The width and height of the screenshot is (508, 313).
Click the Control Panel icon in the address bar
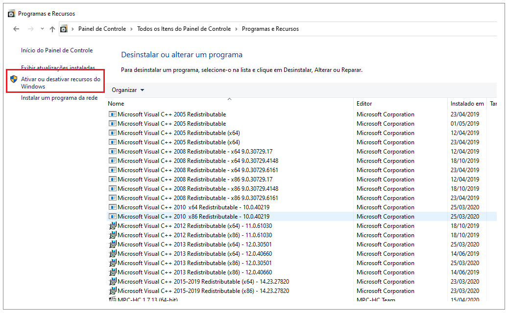tap(64, 29)
